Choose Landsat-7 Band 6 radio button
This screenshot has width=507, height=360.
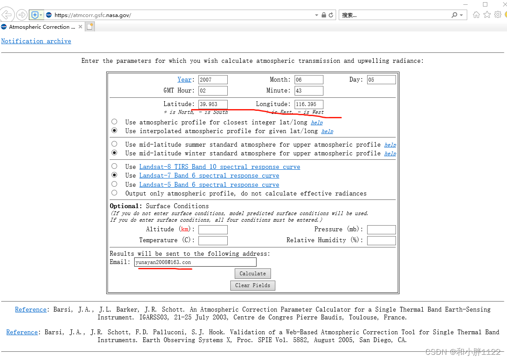click(x=114, y=175)
